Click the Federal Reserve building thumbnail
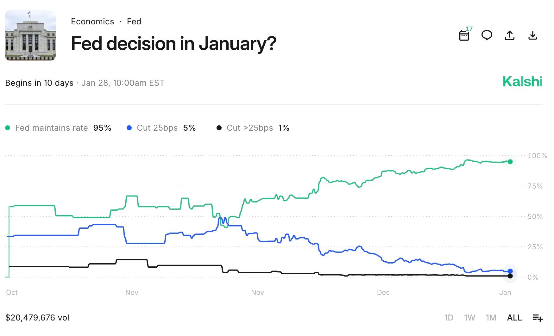The height and width of the screenshot is (336, 554). point(30,35)
